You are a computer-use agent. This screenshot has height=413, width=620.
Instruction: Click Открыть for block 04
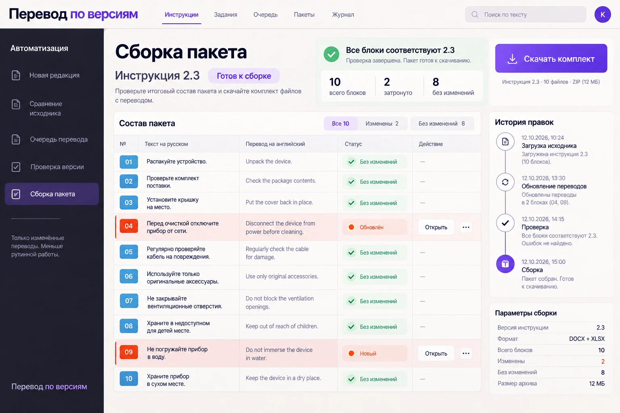pos(436,227)
